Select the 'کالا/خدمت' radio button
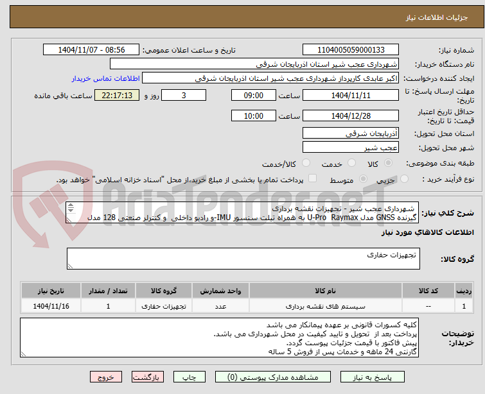The height and width of the screenshot is (394, 485). pos(306,163)
